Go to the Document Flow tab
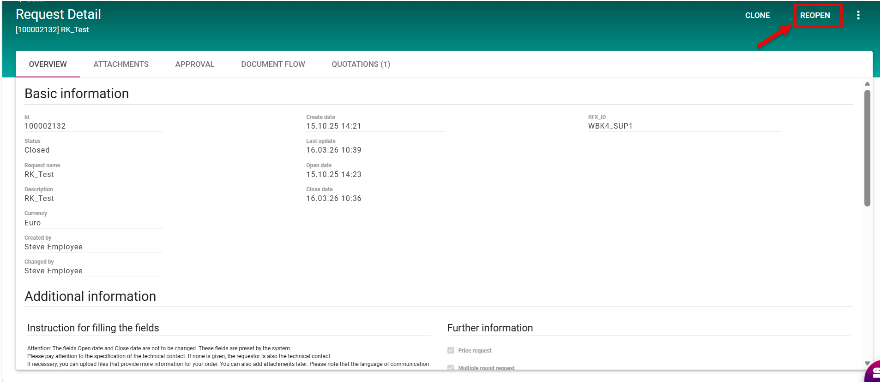This screenshot has height=383, width=881. (273, 65)
